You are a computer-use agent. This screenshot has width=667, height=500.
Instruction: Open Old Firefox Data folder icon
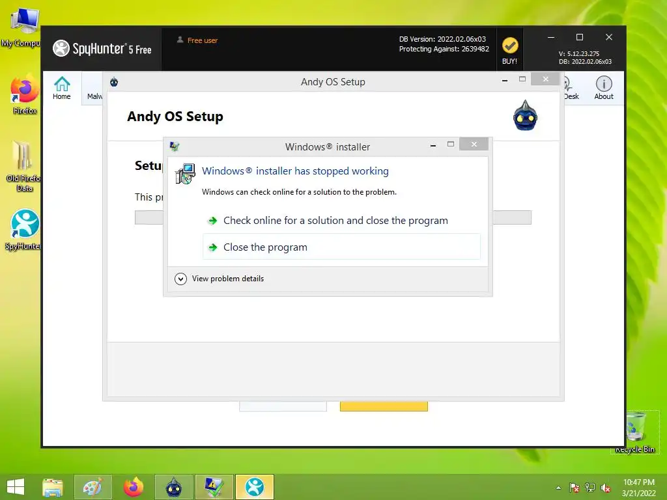pyautogui.click(x=23, y=167)
